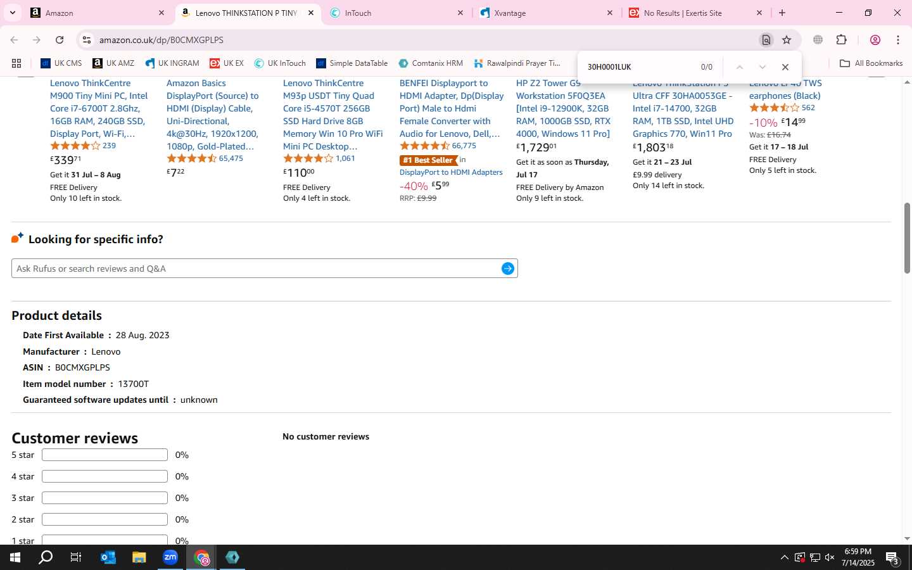Click the page vertical scrollbar thumb

tap(907, 238)
